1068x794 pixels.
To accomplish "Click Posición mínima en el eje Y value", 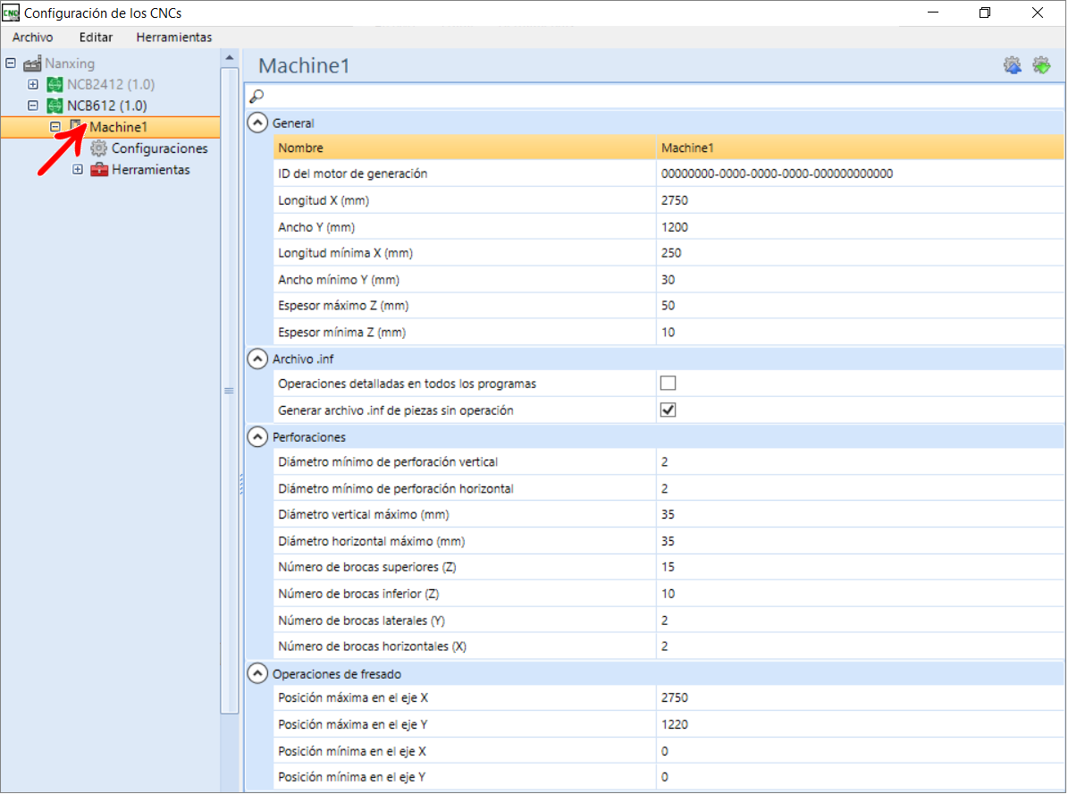I will click(860, 777).
